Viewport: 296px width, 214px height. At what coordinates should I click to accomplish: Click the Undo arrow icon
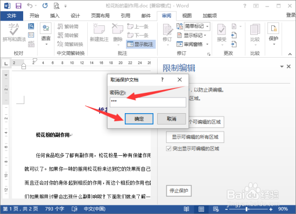tap(30, 5)
